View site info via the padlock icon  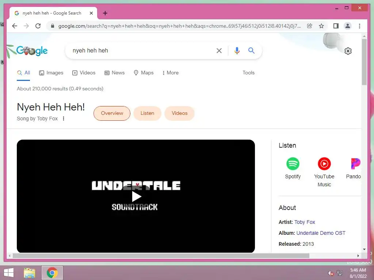tap(53, 26)
